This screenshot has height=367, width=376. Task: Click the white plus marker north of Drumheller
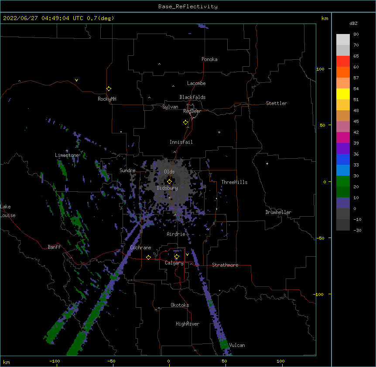(267, 163)
